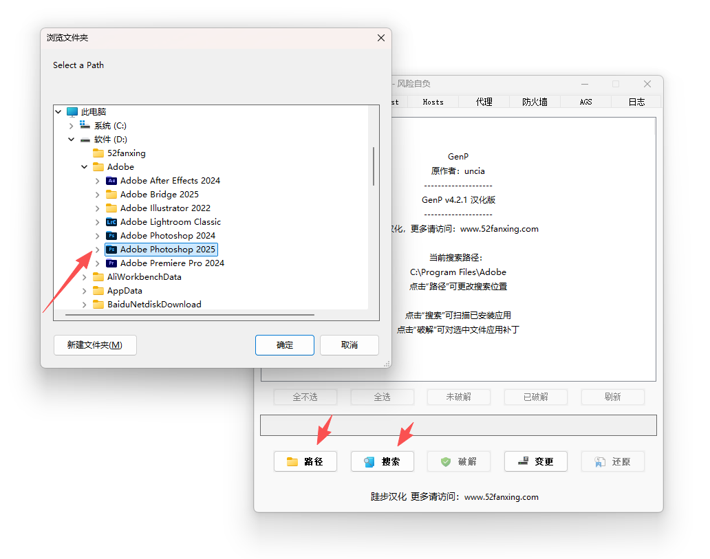Expand Adobe Premiere Pro 2024 folder
Image resolution: width=710 pixels, height=559 pixels.
[98, 263]
